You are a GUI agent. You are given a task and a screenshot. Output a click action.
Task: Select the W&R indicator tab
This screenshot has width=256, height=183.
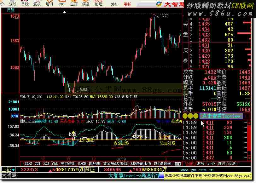55,163
